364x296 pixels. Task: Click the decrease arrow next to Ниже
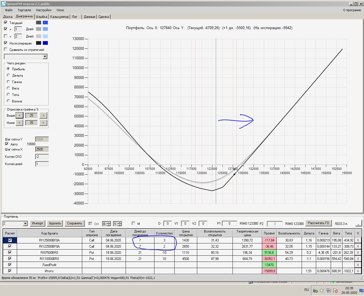point(19,123)
